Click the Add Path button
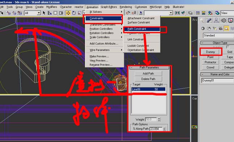This screenshot has width=234, height=142. pyautogui.click(x=148, y=74)
